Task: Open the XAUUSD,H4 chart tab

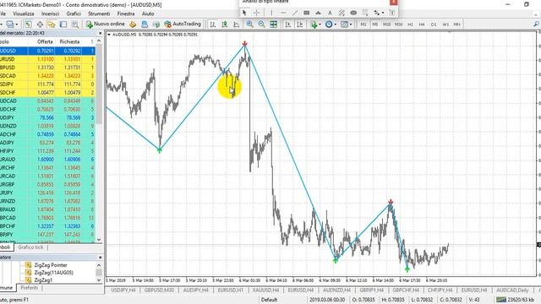Action: tap(265, 290)
